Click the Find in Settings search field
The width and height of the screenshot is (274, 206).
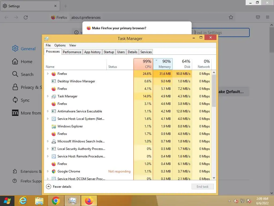pos(220,32)
